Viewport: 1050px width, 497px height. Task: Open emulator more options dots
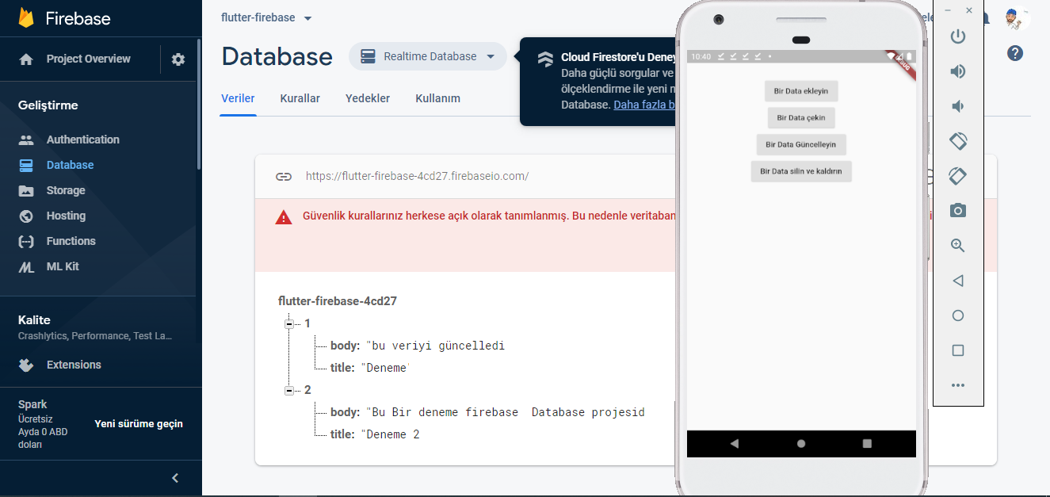(x=958, y=385)
